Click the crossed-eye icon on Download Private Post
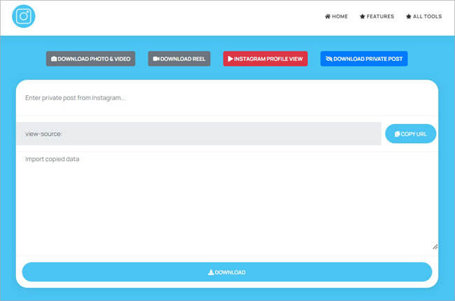The width and height of the screenshot is (455, 301). [329, 59]
